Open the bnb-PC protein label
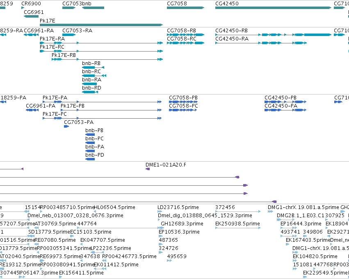Image resolution: width=349 pixels, height=279 pixels. pos(95,139)
